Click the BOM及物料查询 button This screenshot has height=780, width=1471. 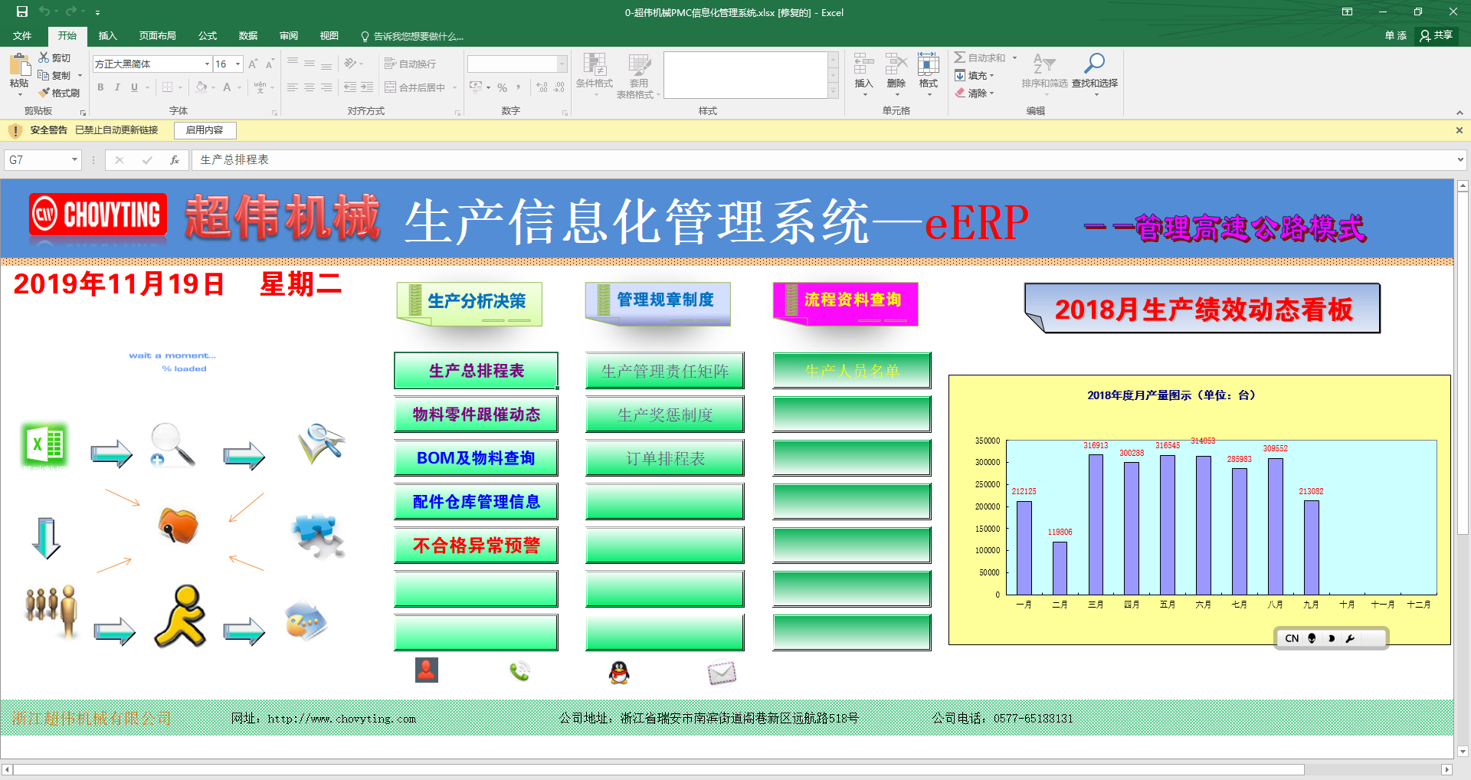[476, 458]
